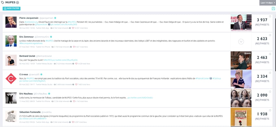Viewport: 276px width, 127px height.
Task: Click the retweets info icon in Bertrand Usclat's tweet
Action: tap(73, 64)
